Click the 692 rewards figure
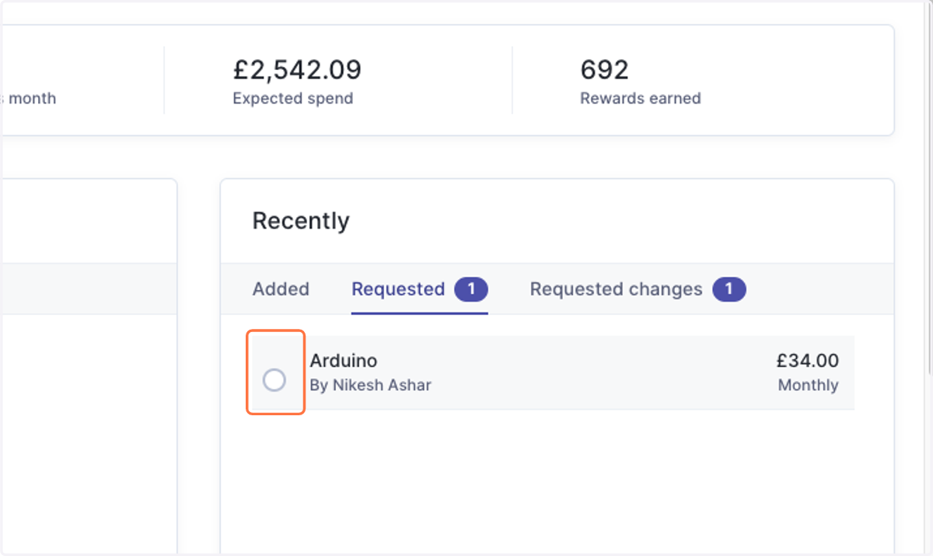Screen dimensions: 933x556 605,70
